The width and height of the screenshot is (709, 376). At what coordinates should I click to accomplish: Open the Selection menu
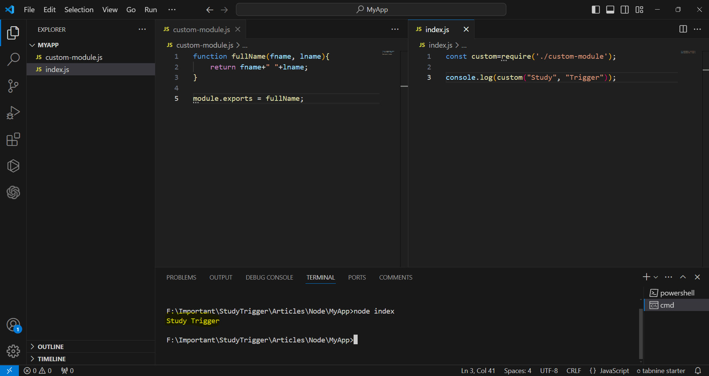click(79, 10)
